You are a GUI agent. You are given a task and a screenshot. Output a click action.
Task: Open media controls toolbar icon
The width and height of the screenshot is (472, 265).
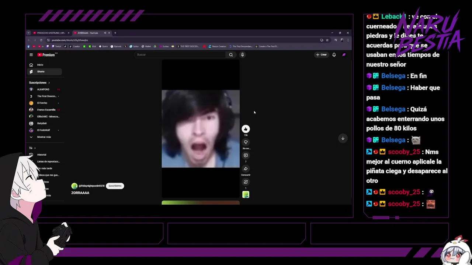pyautogui.click(x=336, y=40)
